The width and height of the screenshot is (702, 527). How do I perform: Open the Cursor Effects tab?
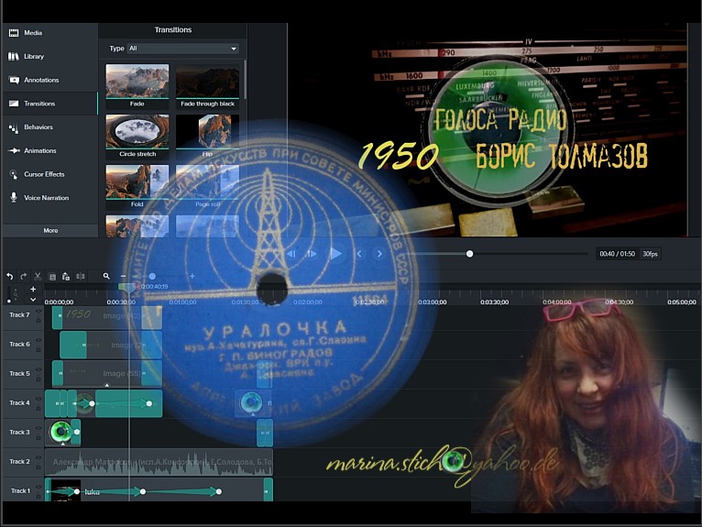click(x=49, y=174)
